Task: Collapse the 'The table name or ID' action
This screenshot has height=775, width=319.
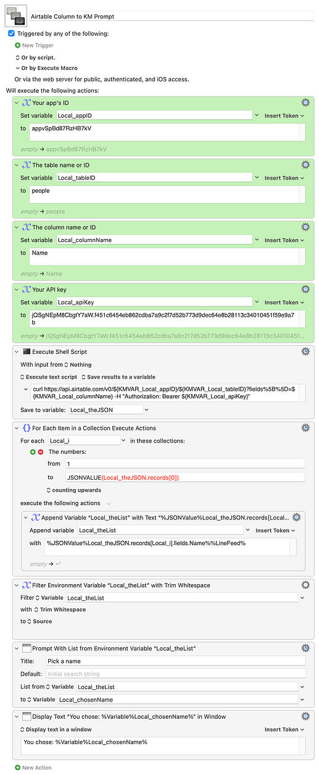Action: pos(17,165)
